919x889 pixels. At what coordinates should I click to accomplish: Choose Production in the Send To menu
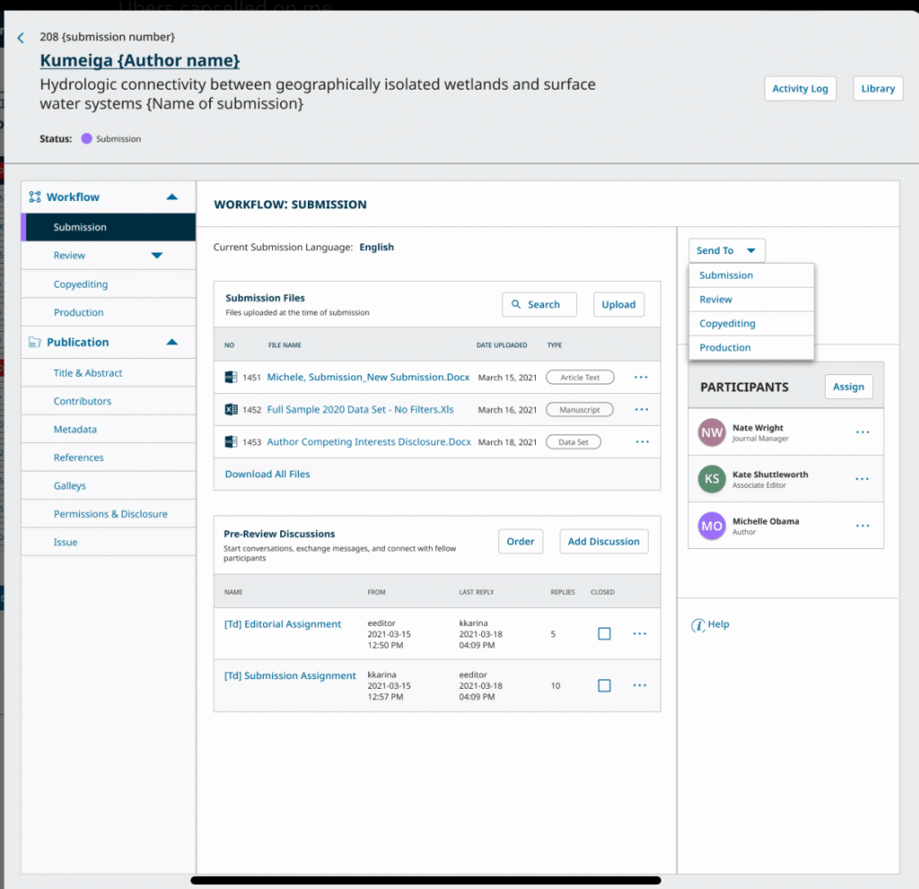pyautogui.click(x=724, y=348)
